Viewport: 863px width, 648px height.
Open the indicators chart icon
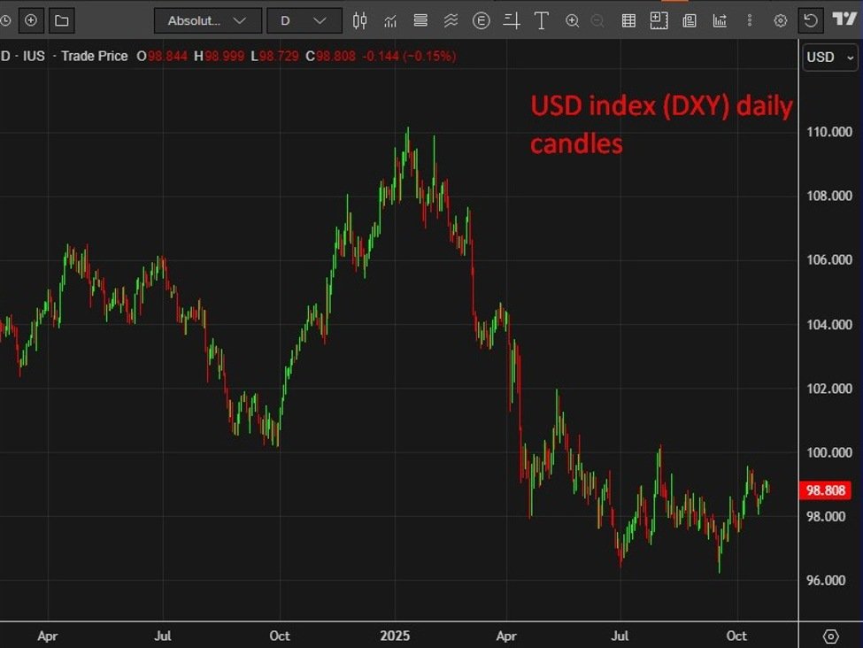click(x=390, y=20)
